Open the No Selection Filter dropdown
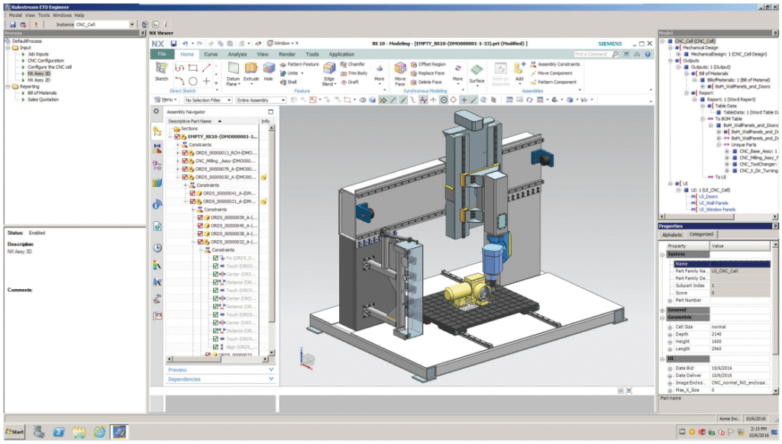 [208, 100]
